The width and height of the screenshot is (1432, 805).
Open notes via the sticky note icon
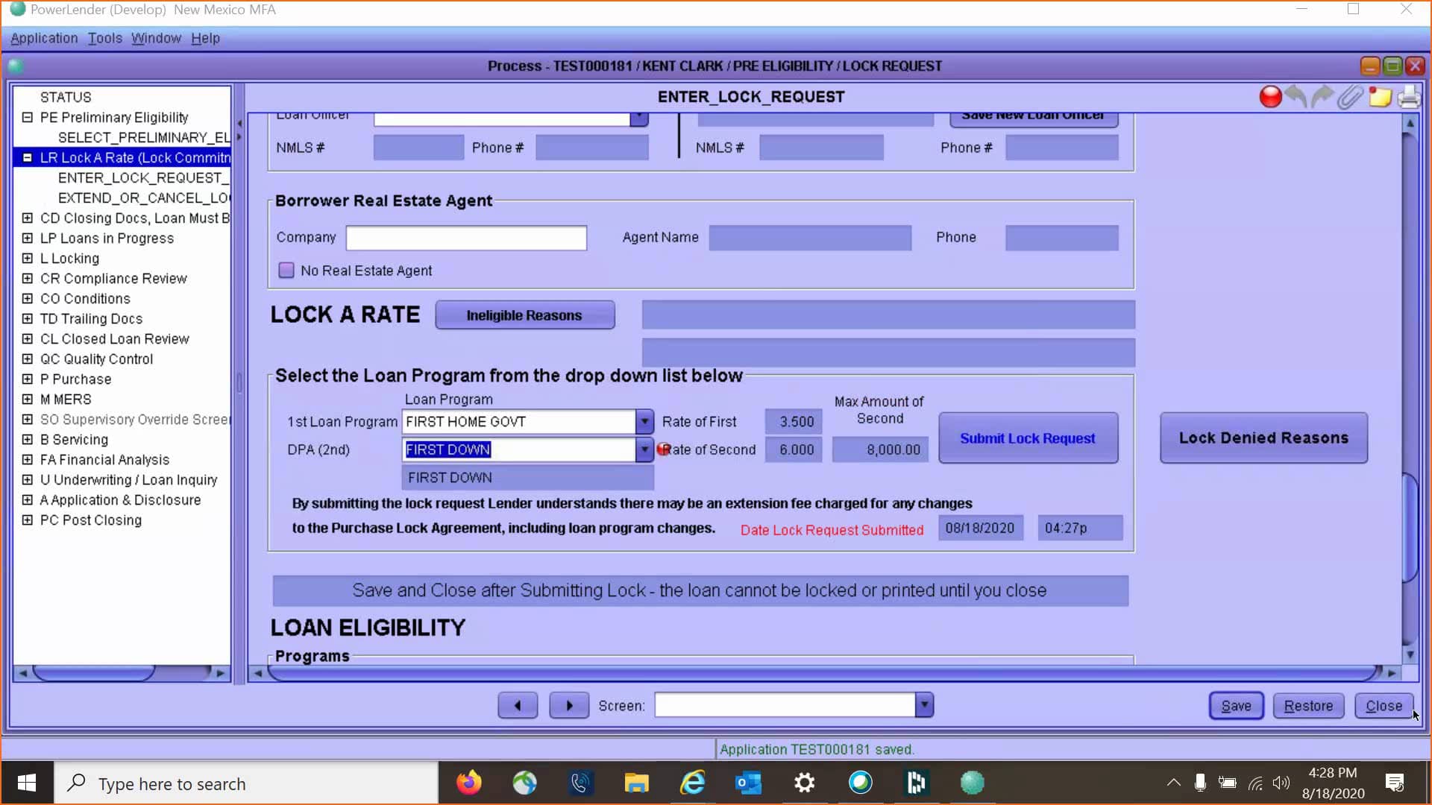point(1381,98)
